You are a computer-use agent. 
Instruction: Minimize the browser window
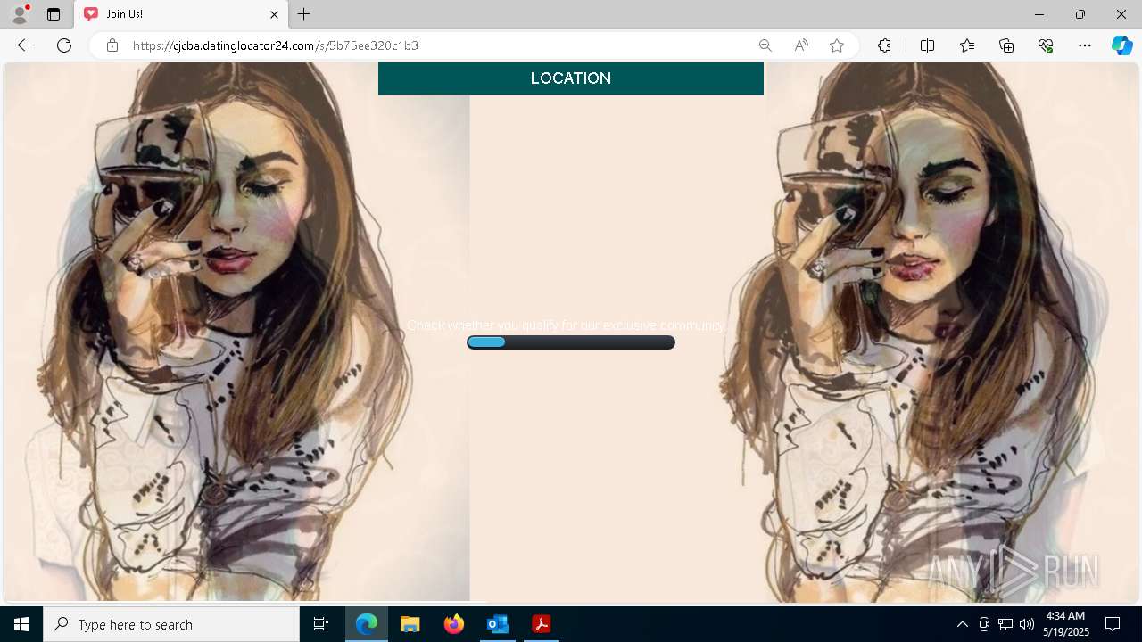(x=1039, y=14)
